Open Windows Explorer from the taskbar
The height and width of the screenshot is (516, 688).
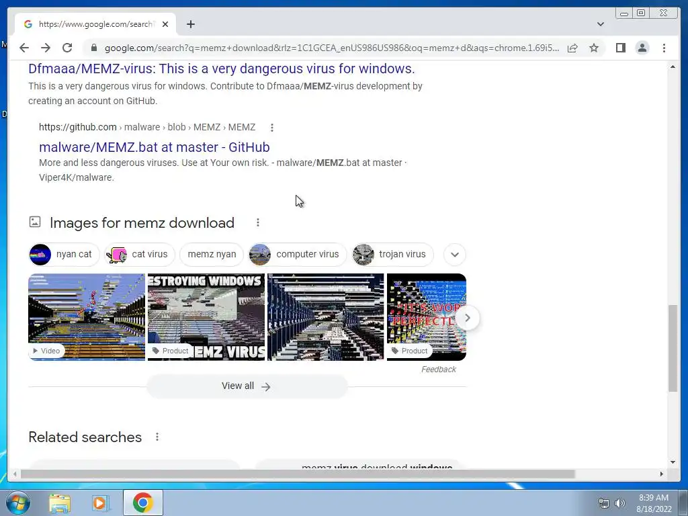click(x=60, y=503)
